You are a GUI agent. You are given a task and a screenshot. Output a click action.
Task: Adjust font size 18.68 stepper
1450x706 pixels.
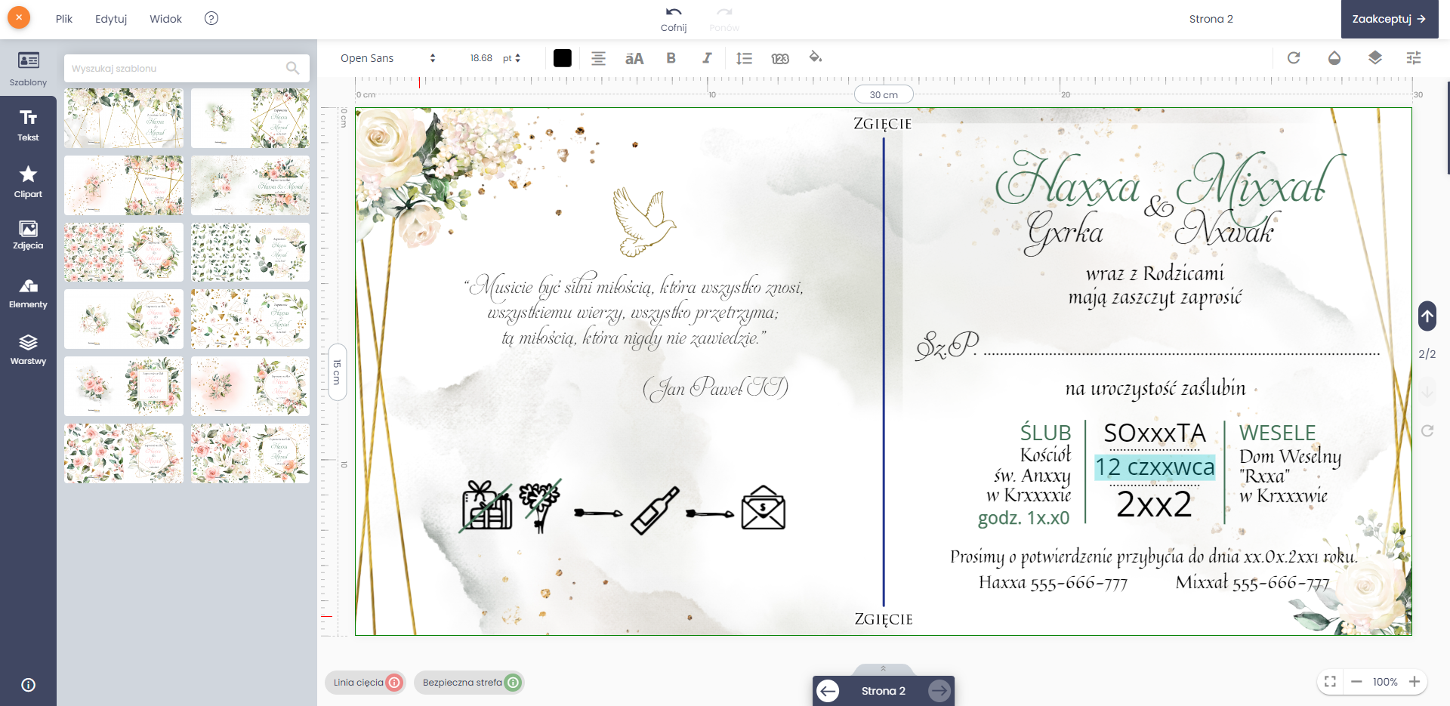click(481, 58)
